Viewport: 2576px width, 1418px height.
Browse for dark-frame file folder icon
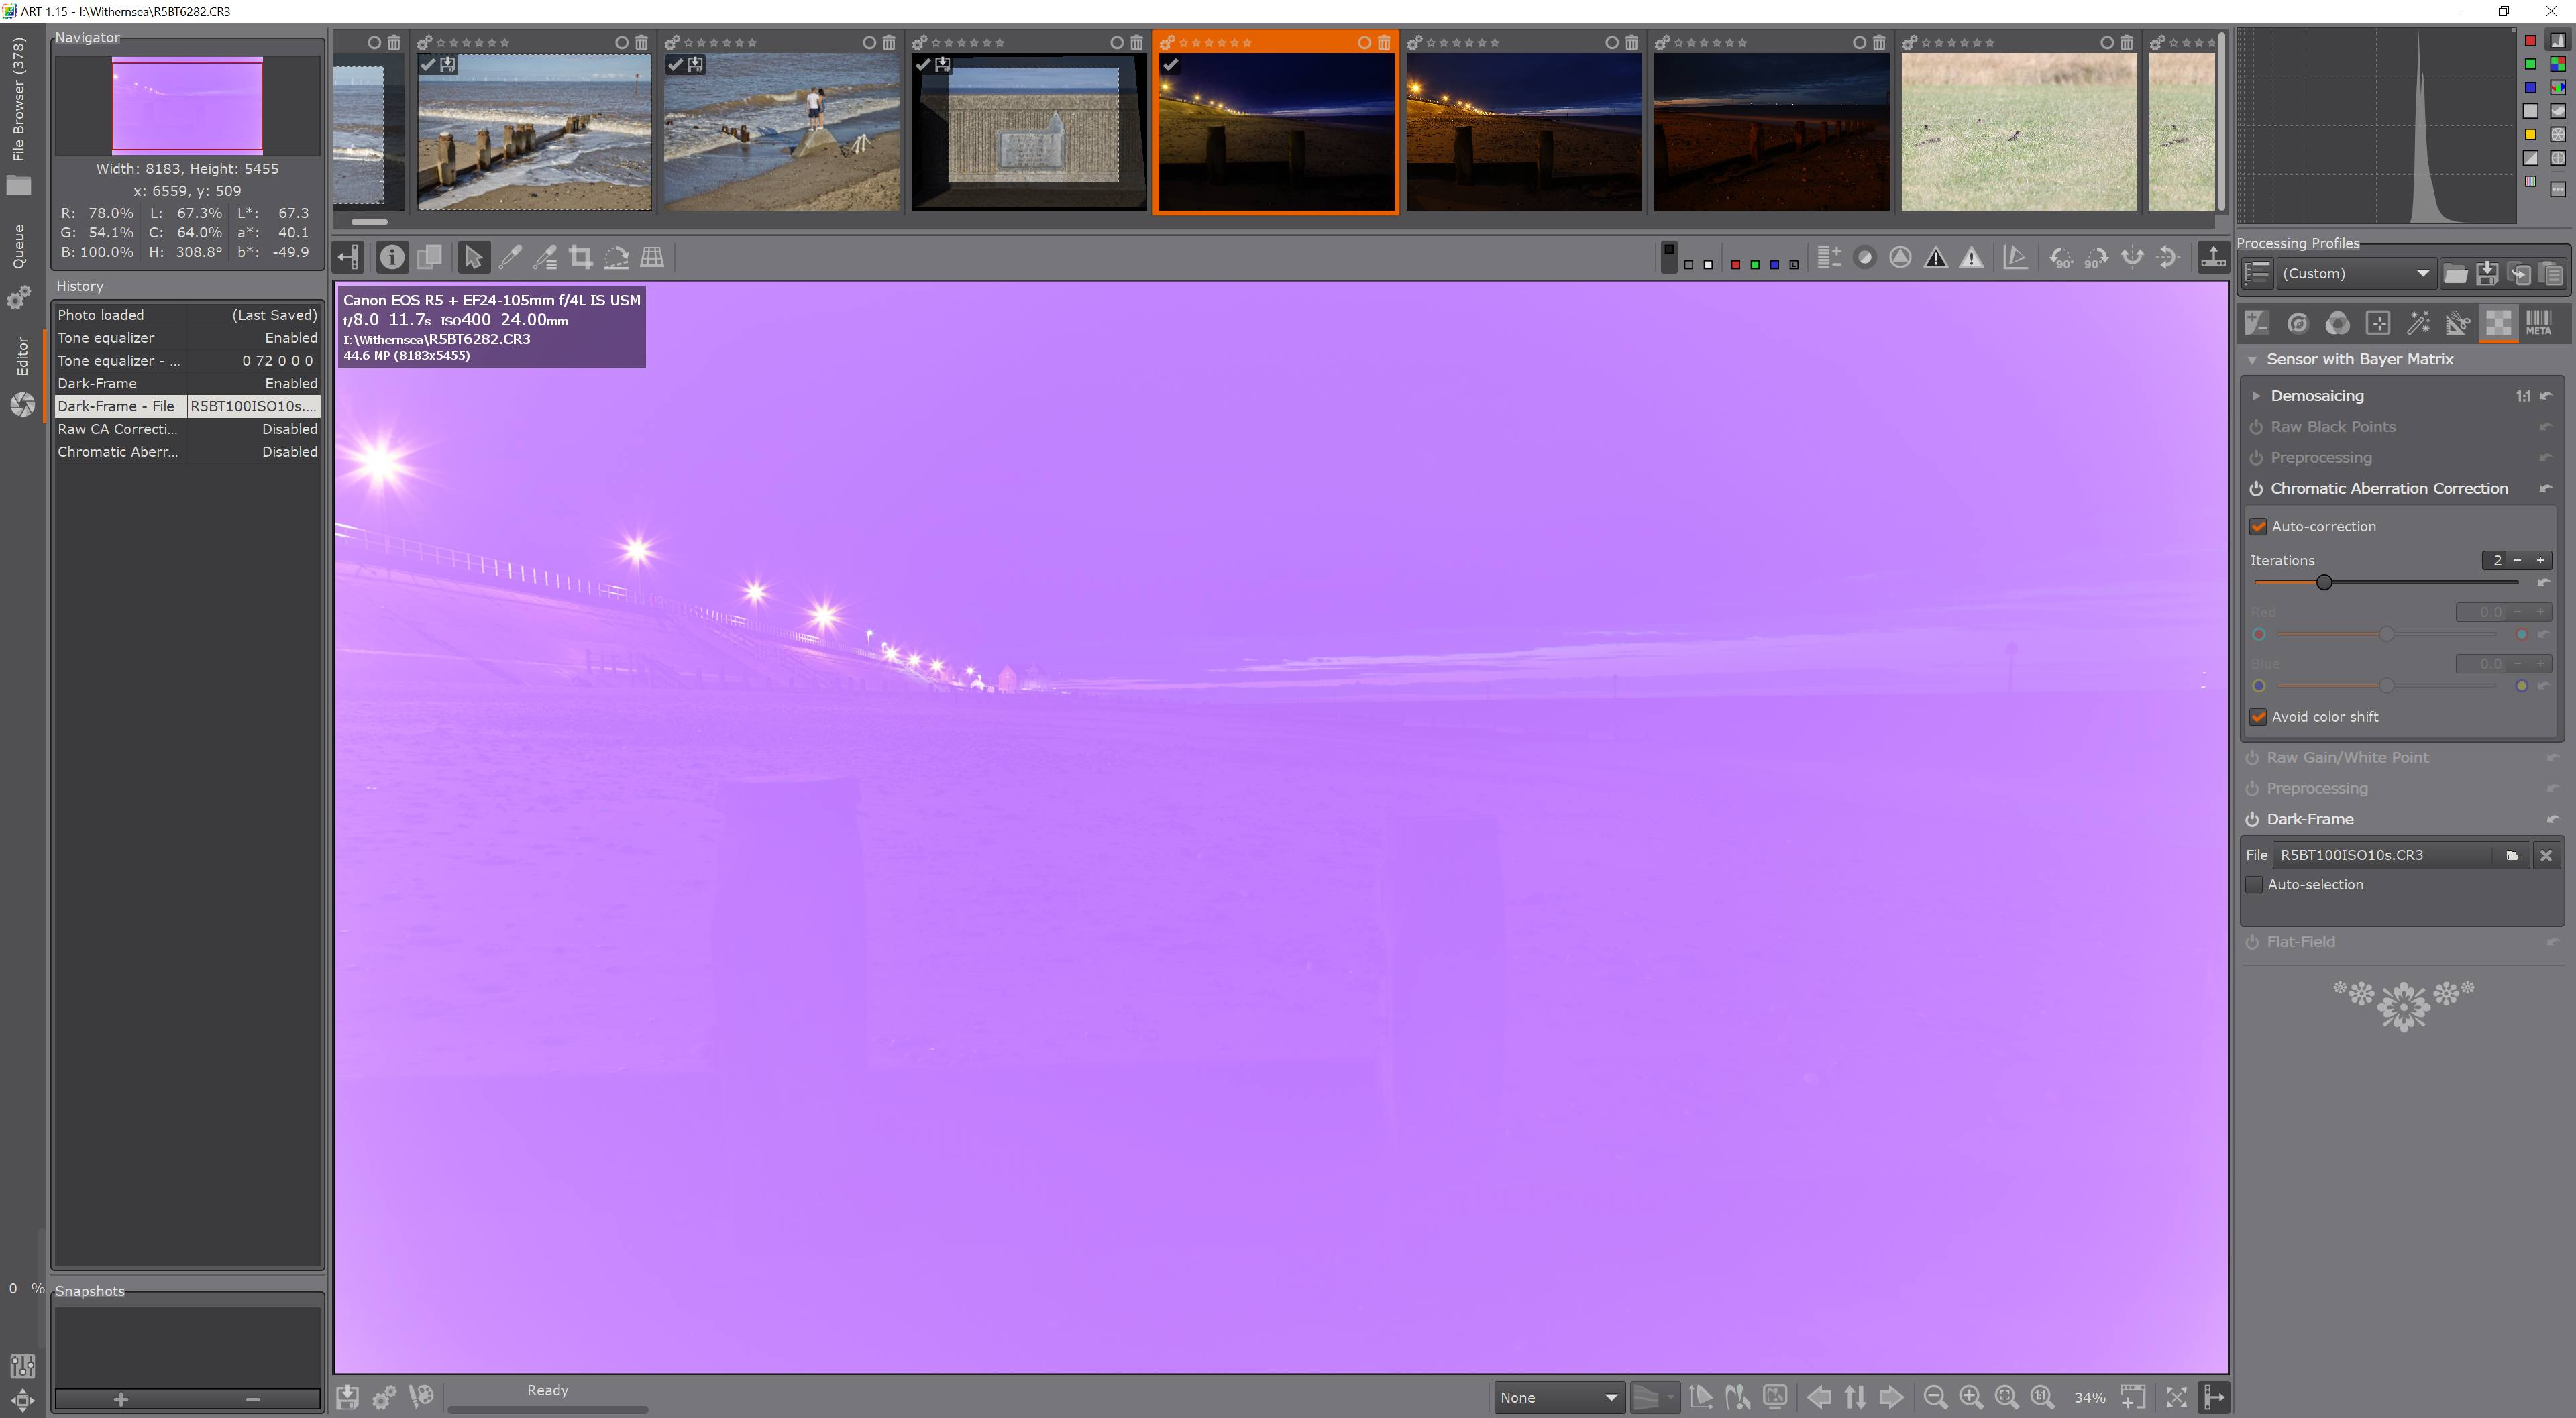pyautogui.click(x=2512, y=855)
